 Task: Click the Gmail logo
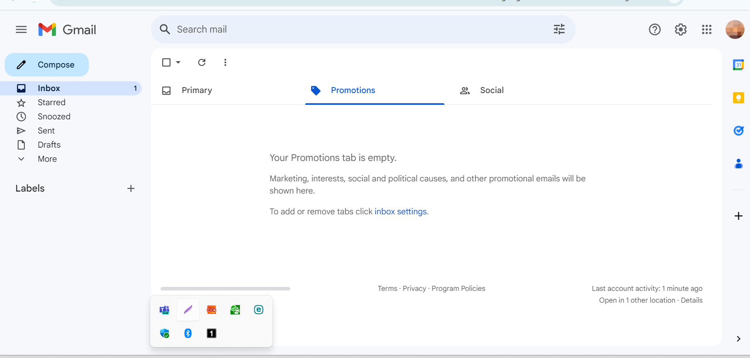67,29
